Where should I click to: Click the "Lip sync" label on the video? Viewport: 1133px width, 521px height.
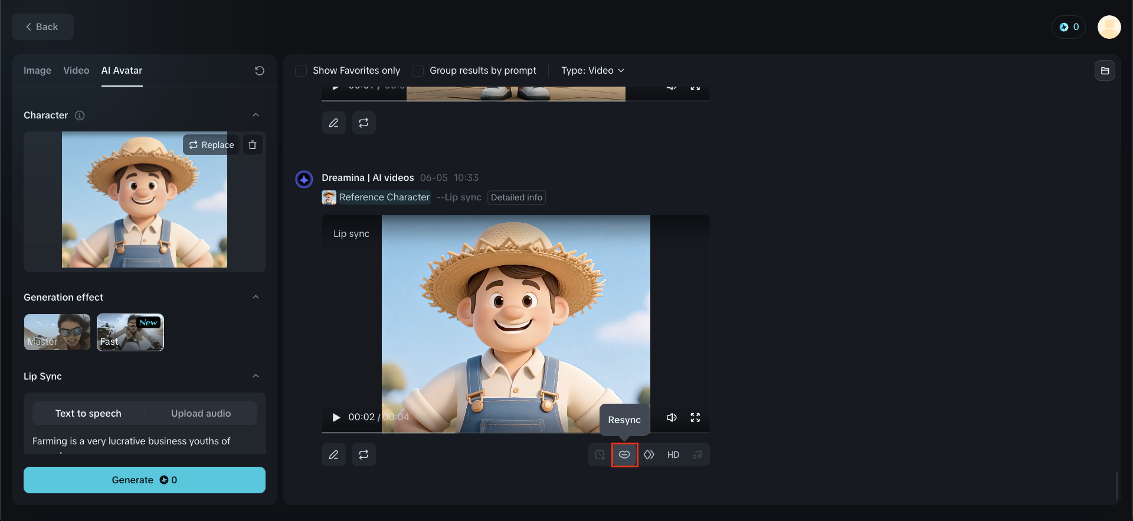(351, 234)
